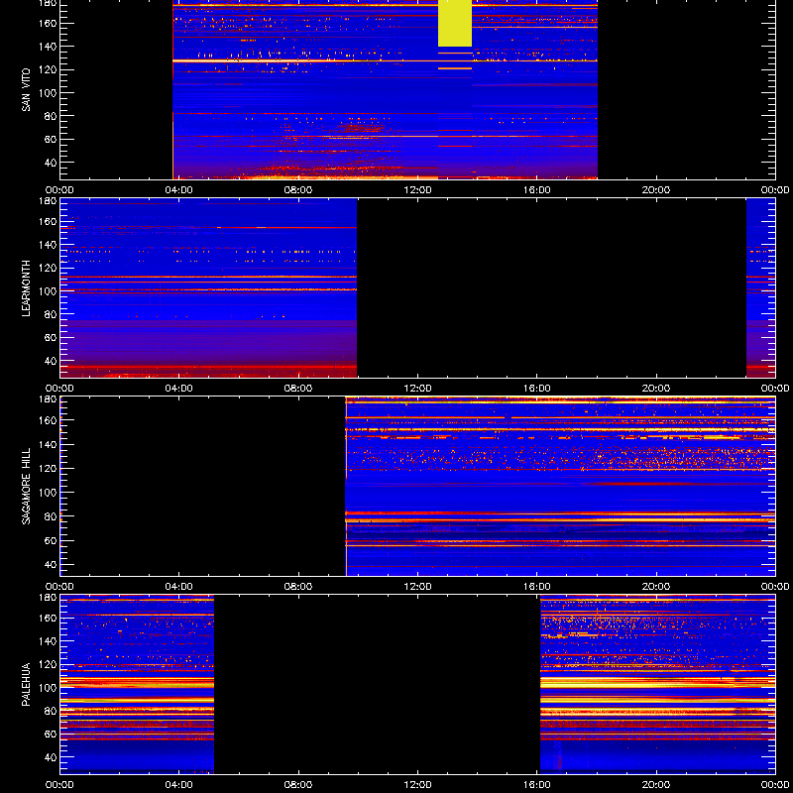
Task: Click 04:00 time label below San Vito plot
Action: [x=179, y=190]
